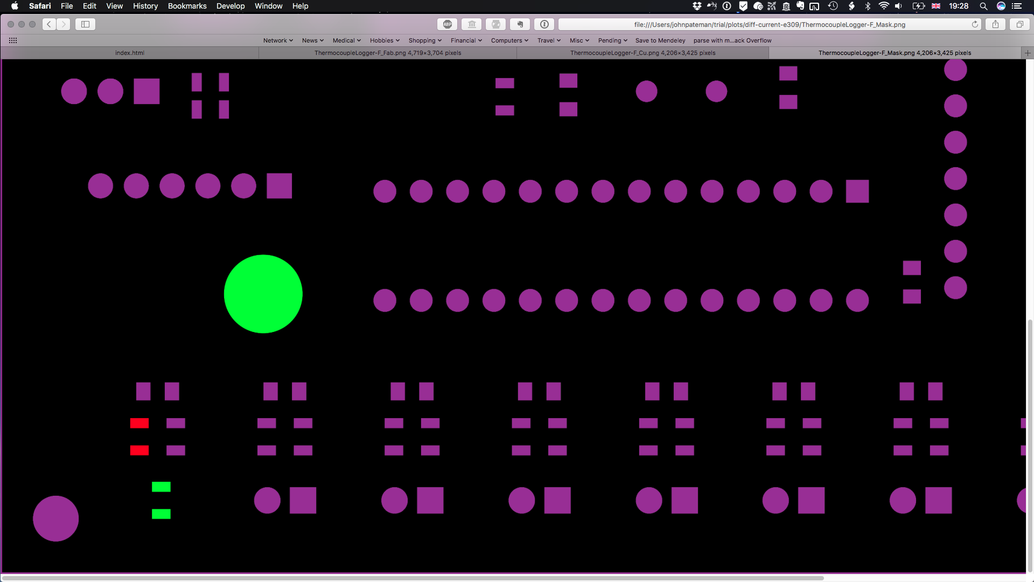The image size is (1034, 582).
Task: Show all tabs overview icon
Action: click(x=1019, y=24)
